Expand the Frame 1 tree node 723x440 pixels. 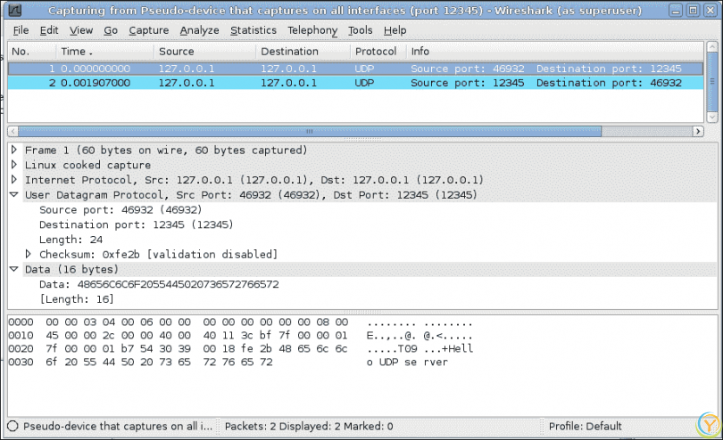tap(14, 150)
